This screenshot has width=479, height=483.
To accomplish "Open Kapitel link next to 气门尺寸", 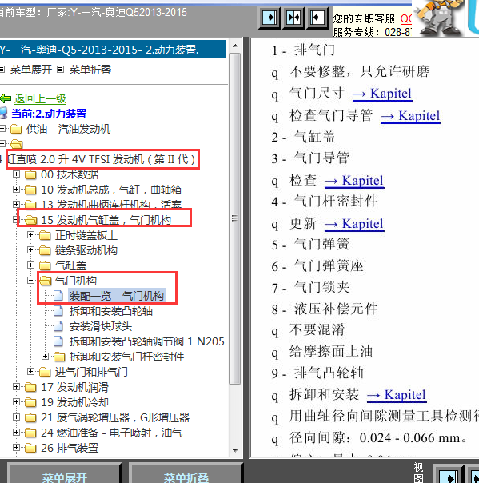I will point(382,94).
